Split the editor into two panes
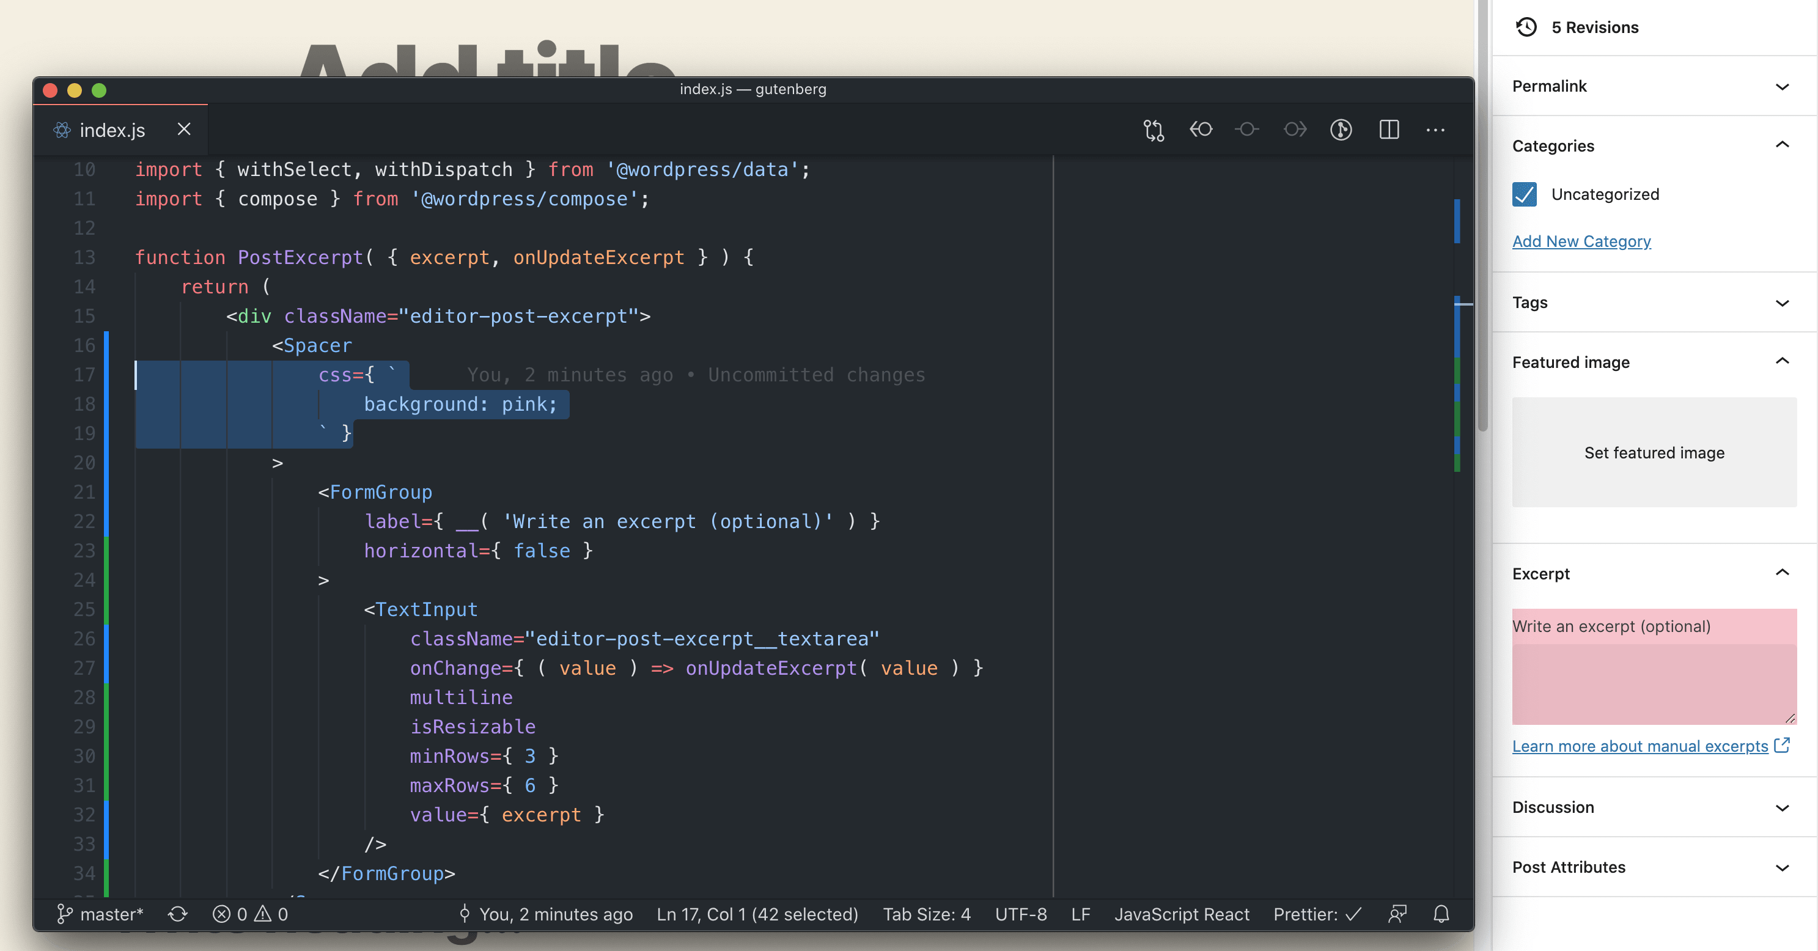Image resolution: width=1818 pixels, height=951 pixels. pos(1389,130)
